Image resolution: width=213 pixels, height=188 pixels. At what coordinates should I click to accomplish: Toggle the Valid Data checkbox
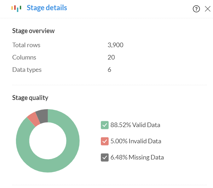(x=104, y=125)
